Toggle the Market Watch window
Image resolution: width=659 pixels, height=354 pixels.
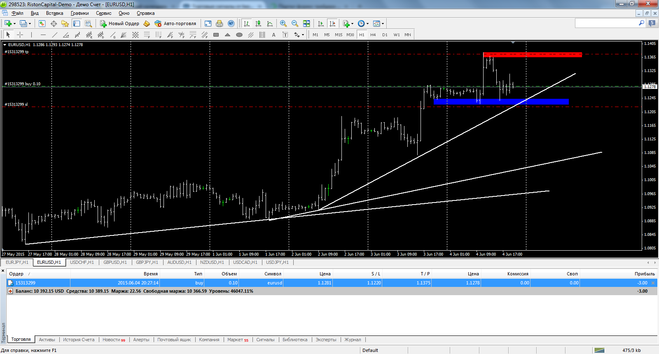(x=42, y=23)
